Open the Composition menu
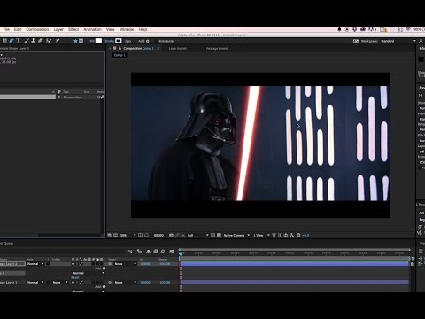The height and width of the screenshot is (319, 425). click(x=37, y=29)
